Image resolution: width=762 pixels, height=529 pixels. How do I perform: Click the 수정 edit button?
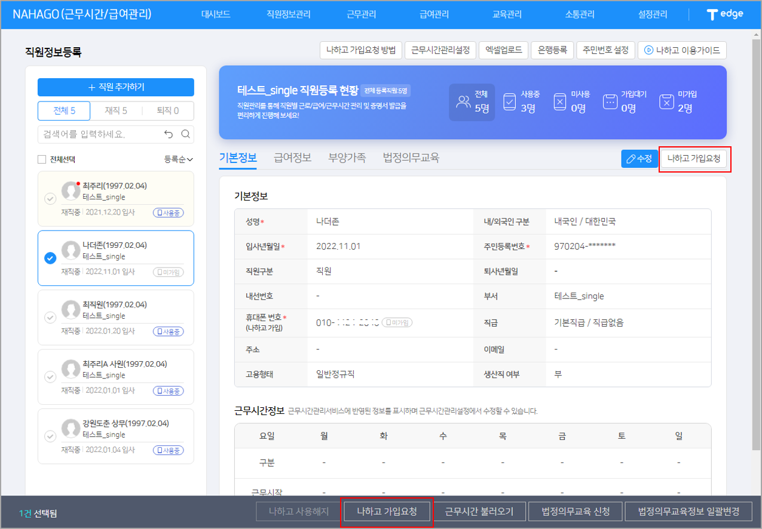point(639,159)
